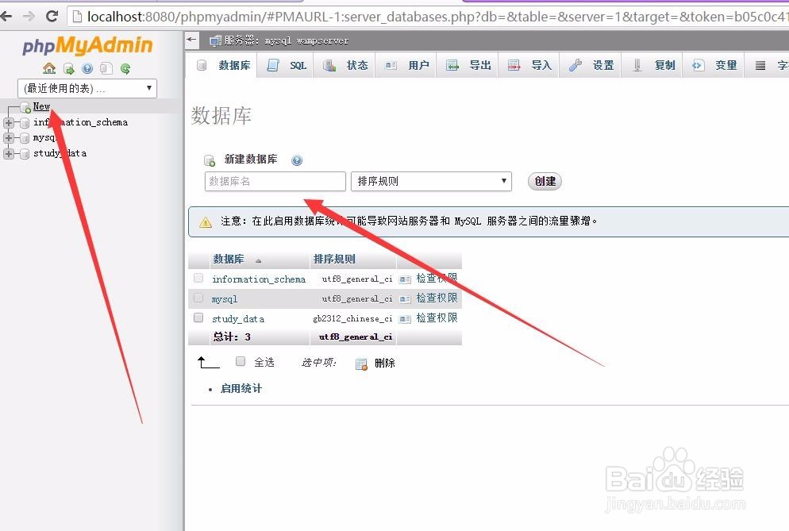The image size is (789, 531).
Task: Open information_schema link in the table
Action: (259, 279)
